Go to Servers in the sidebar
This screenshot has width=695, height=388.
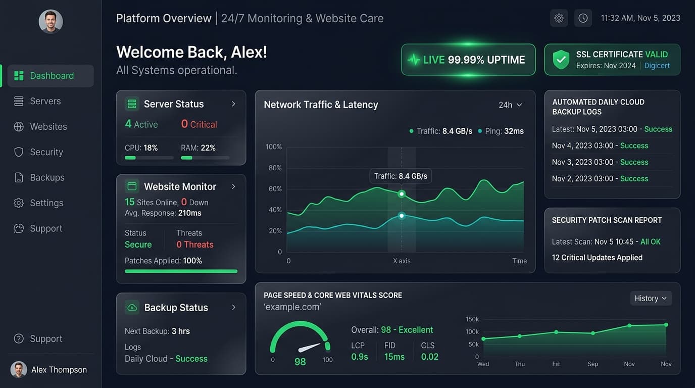pos(51,101)
